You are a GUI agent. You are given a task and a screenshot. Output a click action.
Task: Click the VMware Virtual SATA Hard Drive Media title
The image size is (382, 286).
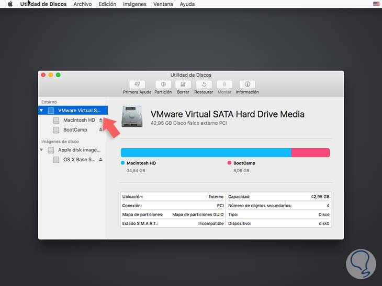pos(228,114)
